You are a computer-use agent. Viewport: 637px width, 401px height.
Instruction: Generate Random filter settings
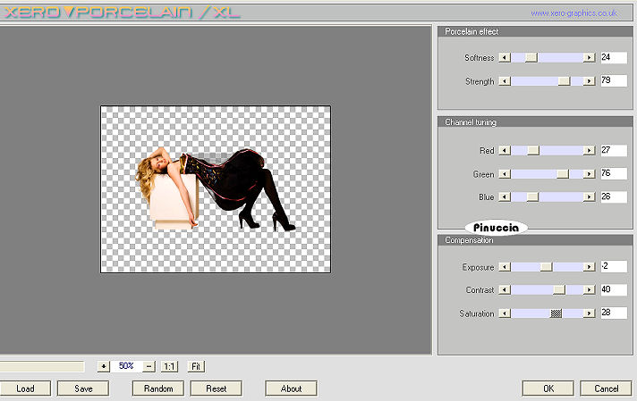tap(158, 388)
